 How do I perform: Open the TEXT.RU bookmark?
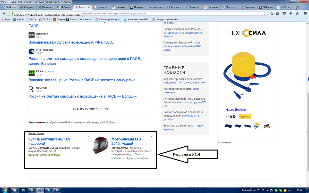point(45,19)
